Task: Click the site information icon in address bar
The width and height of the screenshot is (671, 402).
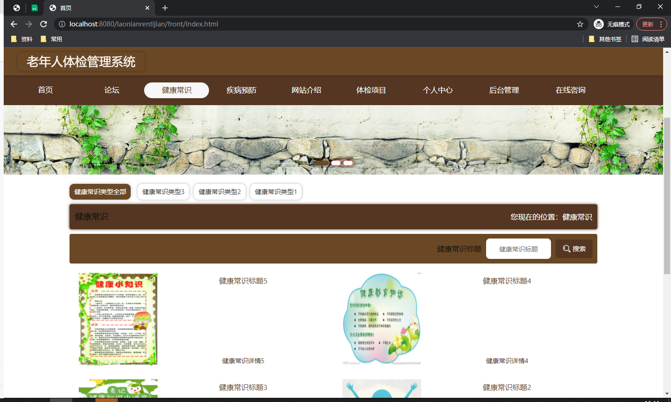Action: (62, 24)
